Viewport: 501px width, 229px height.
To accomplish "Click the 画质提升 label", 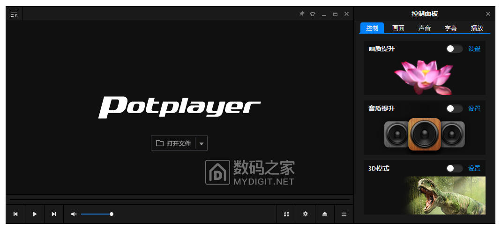I will coord(381,49).
